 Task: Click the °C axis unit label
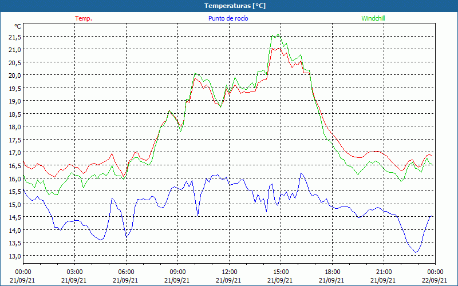click(18, 26)
